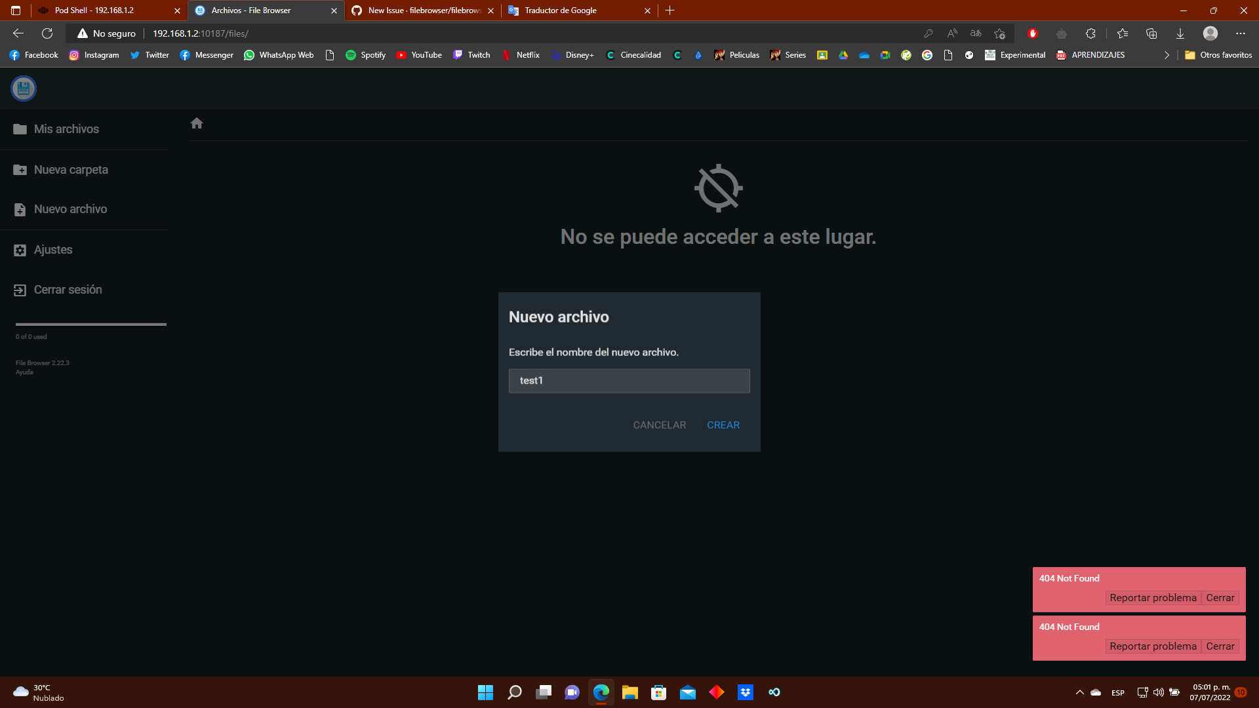Switch to the Traductor de Google tab
Viewport: 1259px width, 708px height.
pyautogui.click(x=561, y=10)
